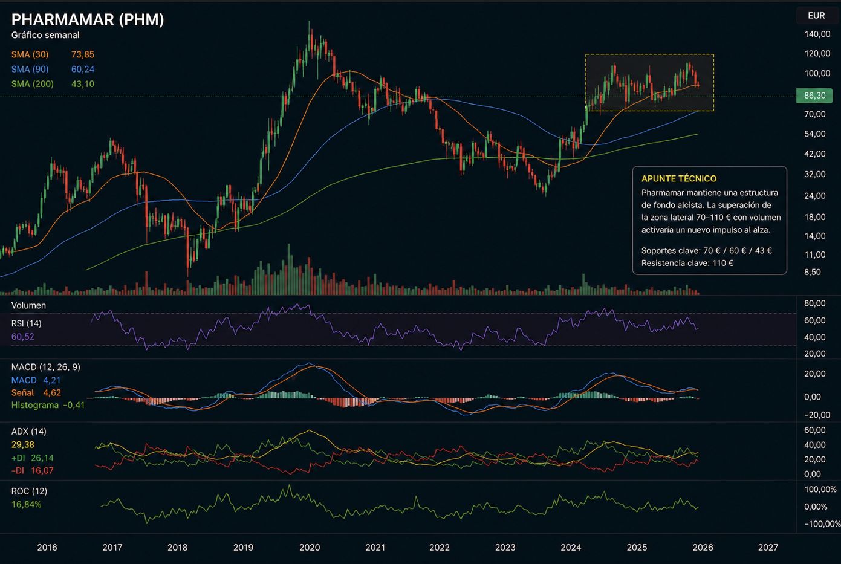Click the 2027 label on the time axis
This screenshot has width=841, height=564.
[x=768, y=548]
